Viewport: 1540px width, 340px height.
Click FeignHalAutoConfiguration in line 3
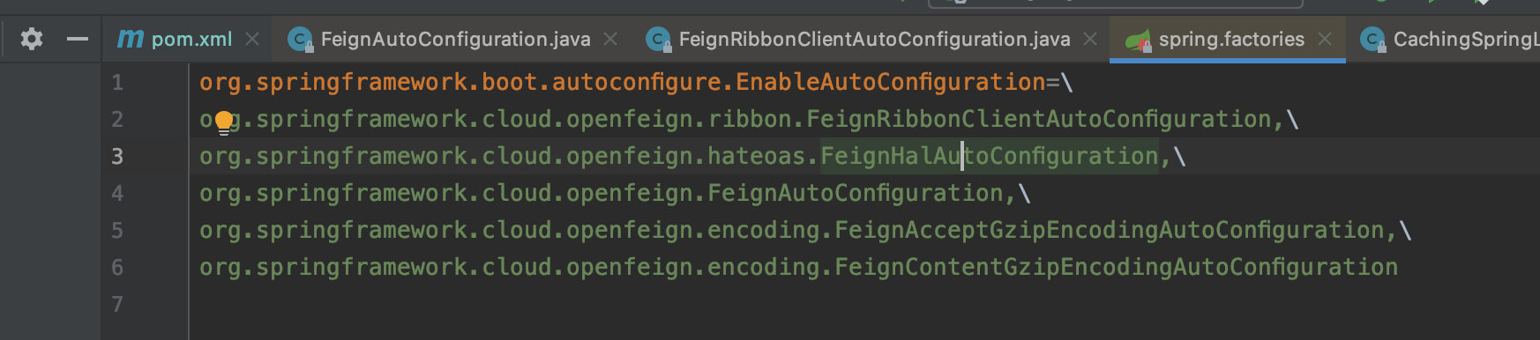[990, 156]
